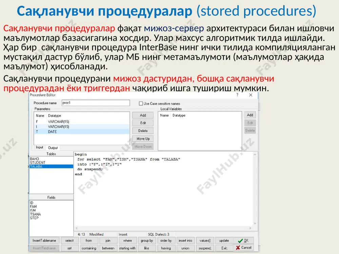339x254 pixels.
Task: Select TSANA in Fields list
Action: (51, 214)
